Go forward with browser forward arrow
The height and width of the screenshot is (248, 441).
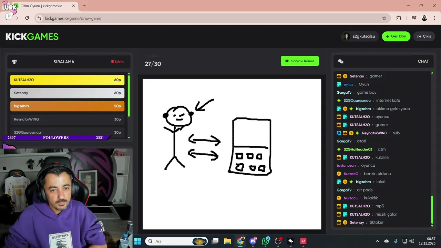click(17, 18)
